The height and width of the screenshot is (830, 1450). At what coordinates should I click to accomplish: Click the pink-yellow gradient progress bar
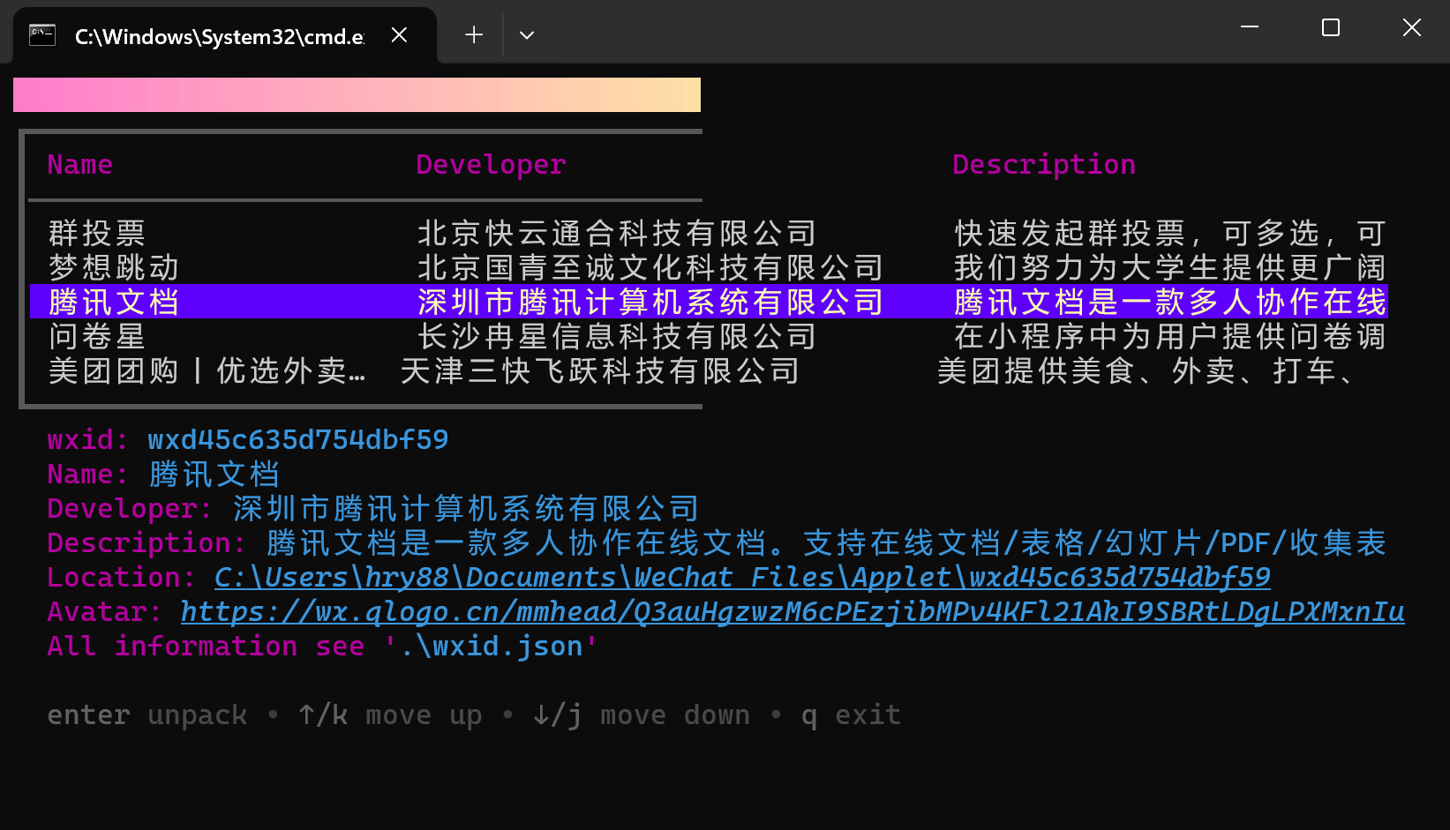point(357,94)
